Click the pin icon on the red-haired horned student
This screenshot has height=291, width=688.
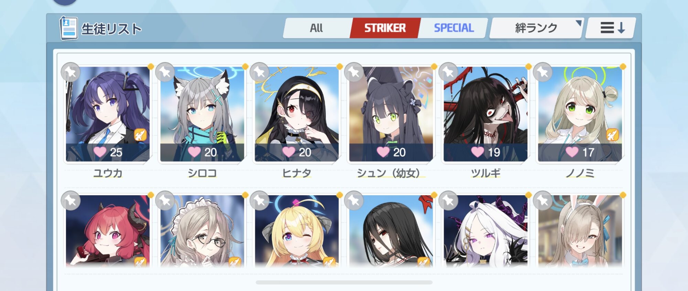(71, 200)
